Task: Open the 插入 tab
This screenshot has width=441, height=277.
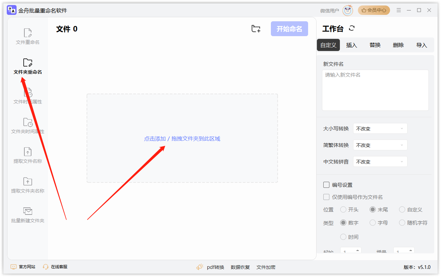Action: pos(351,45)
